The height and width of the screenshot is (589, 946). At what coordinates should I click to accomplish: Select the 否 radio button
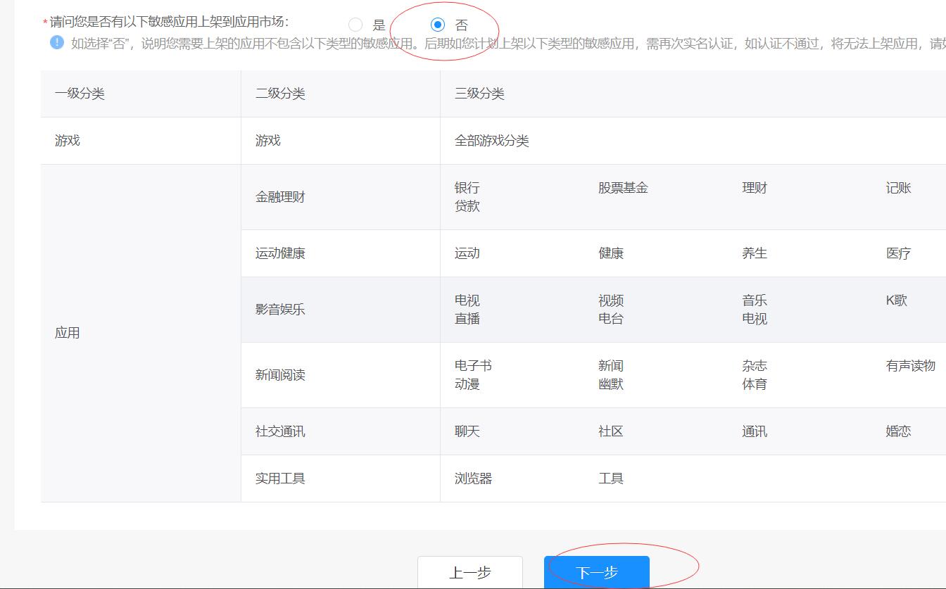pos(438,25)
